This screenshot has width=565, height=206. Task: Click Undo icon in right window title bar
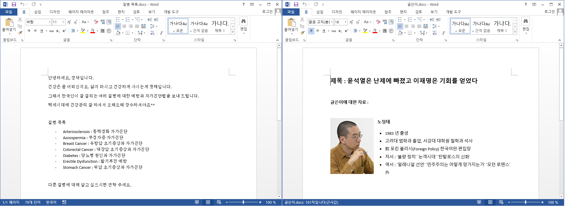pyautogui.click(x=304, y=4)
